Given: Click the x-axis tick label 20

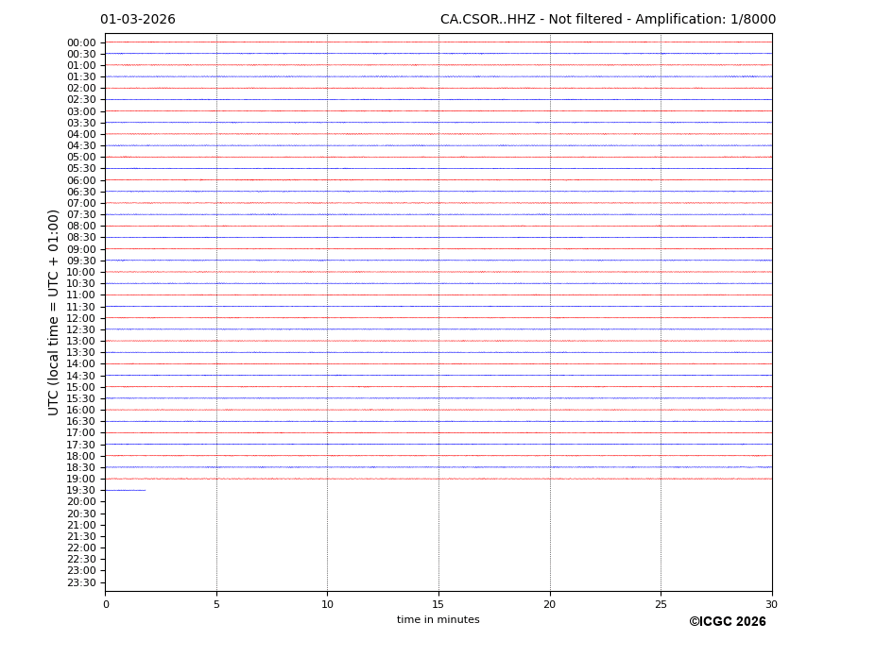Looking at the screenshot, I should [549, 605].
